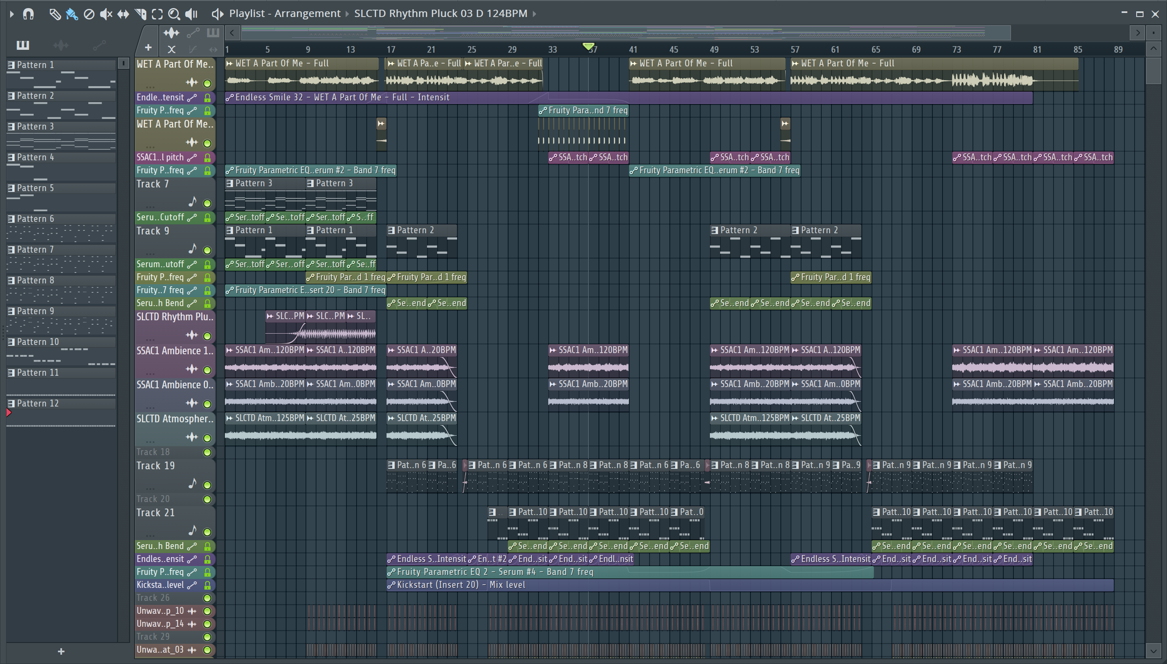
Task: Toggle lock on Seru..Cutoff track
Action: coord(207,217)
